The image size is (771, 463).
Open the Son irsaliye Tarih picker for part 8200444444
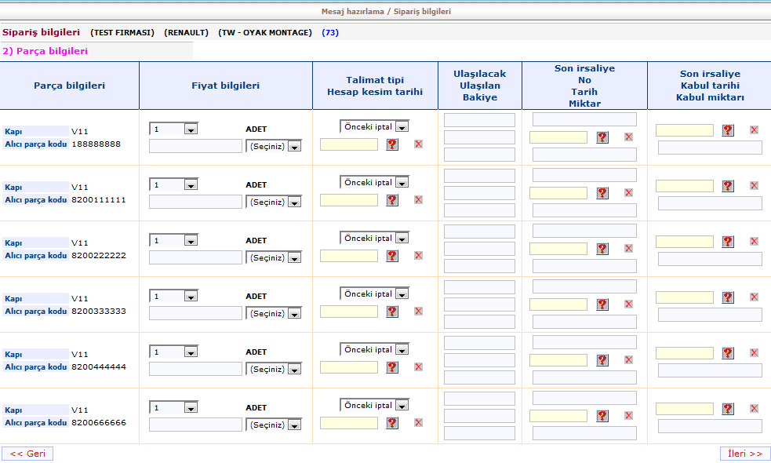click(602, 360)
